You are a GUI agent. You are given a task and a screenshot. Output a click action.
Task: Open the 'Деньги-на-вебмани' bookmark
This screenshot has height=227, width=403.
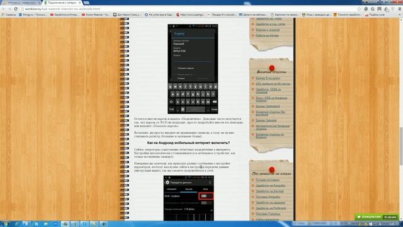pos(253,15)
